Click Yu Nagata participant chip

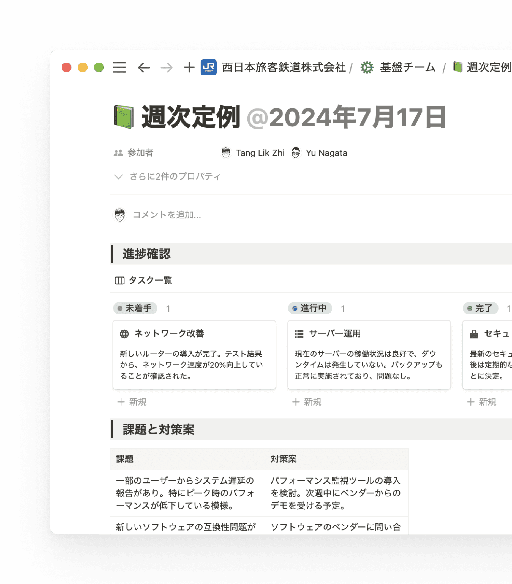(319, 153)
